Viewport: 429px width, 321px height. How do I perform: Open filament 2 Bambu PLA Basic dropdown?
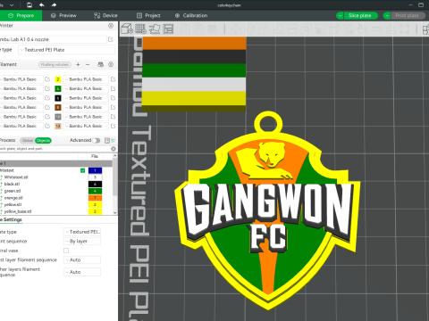(x=86, y=79)
